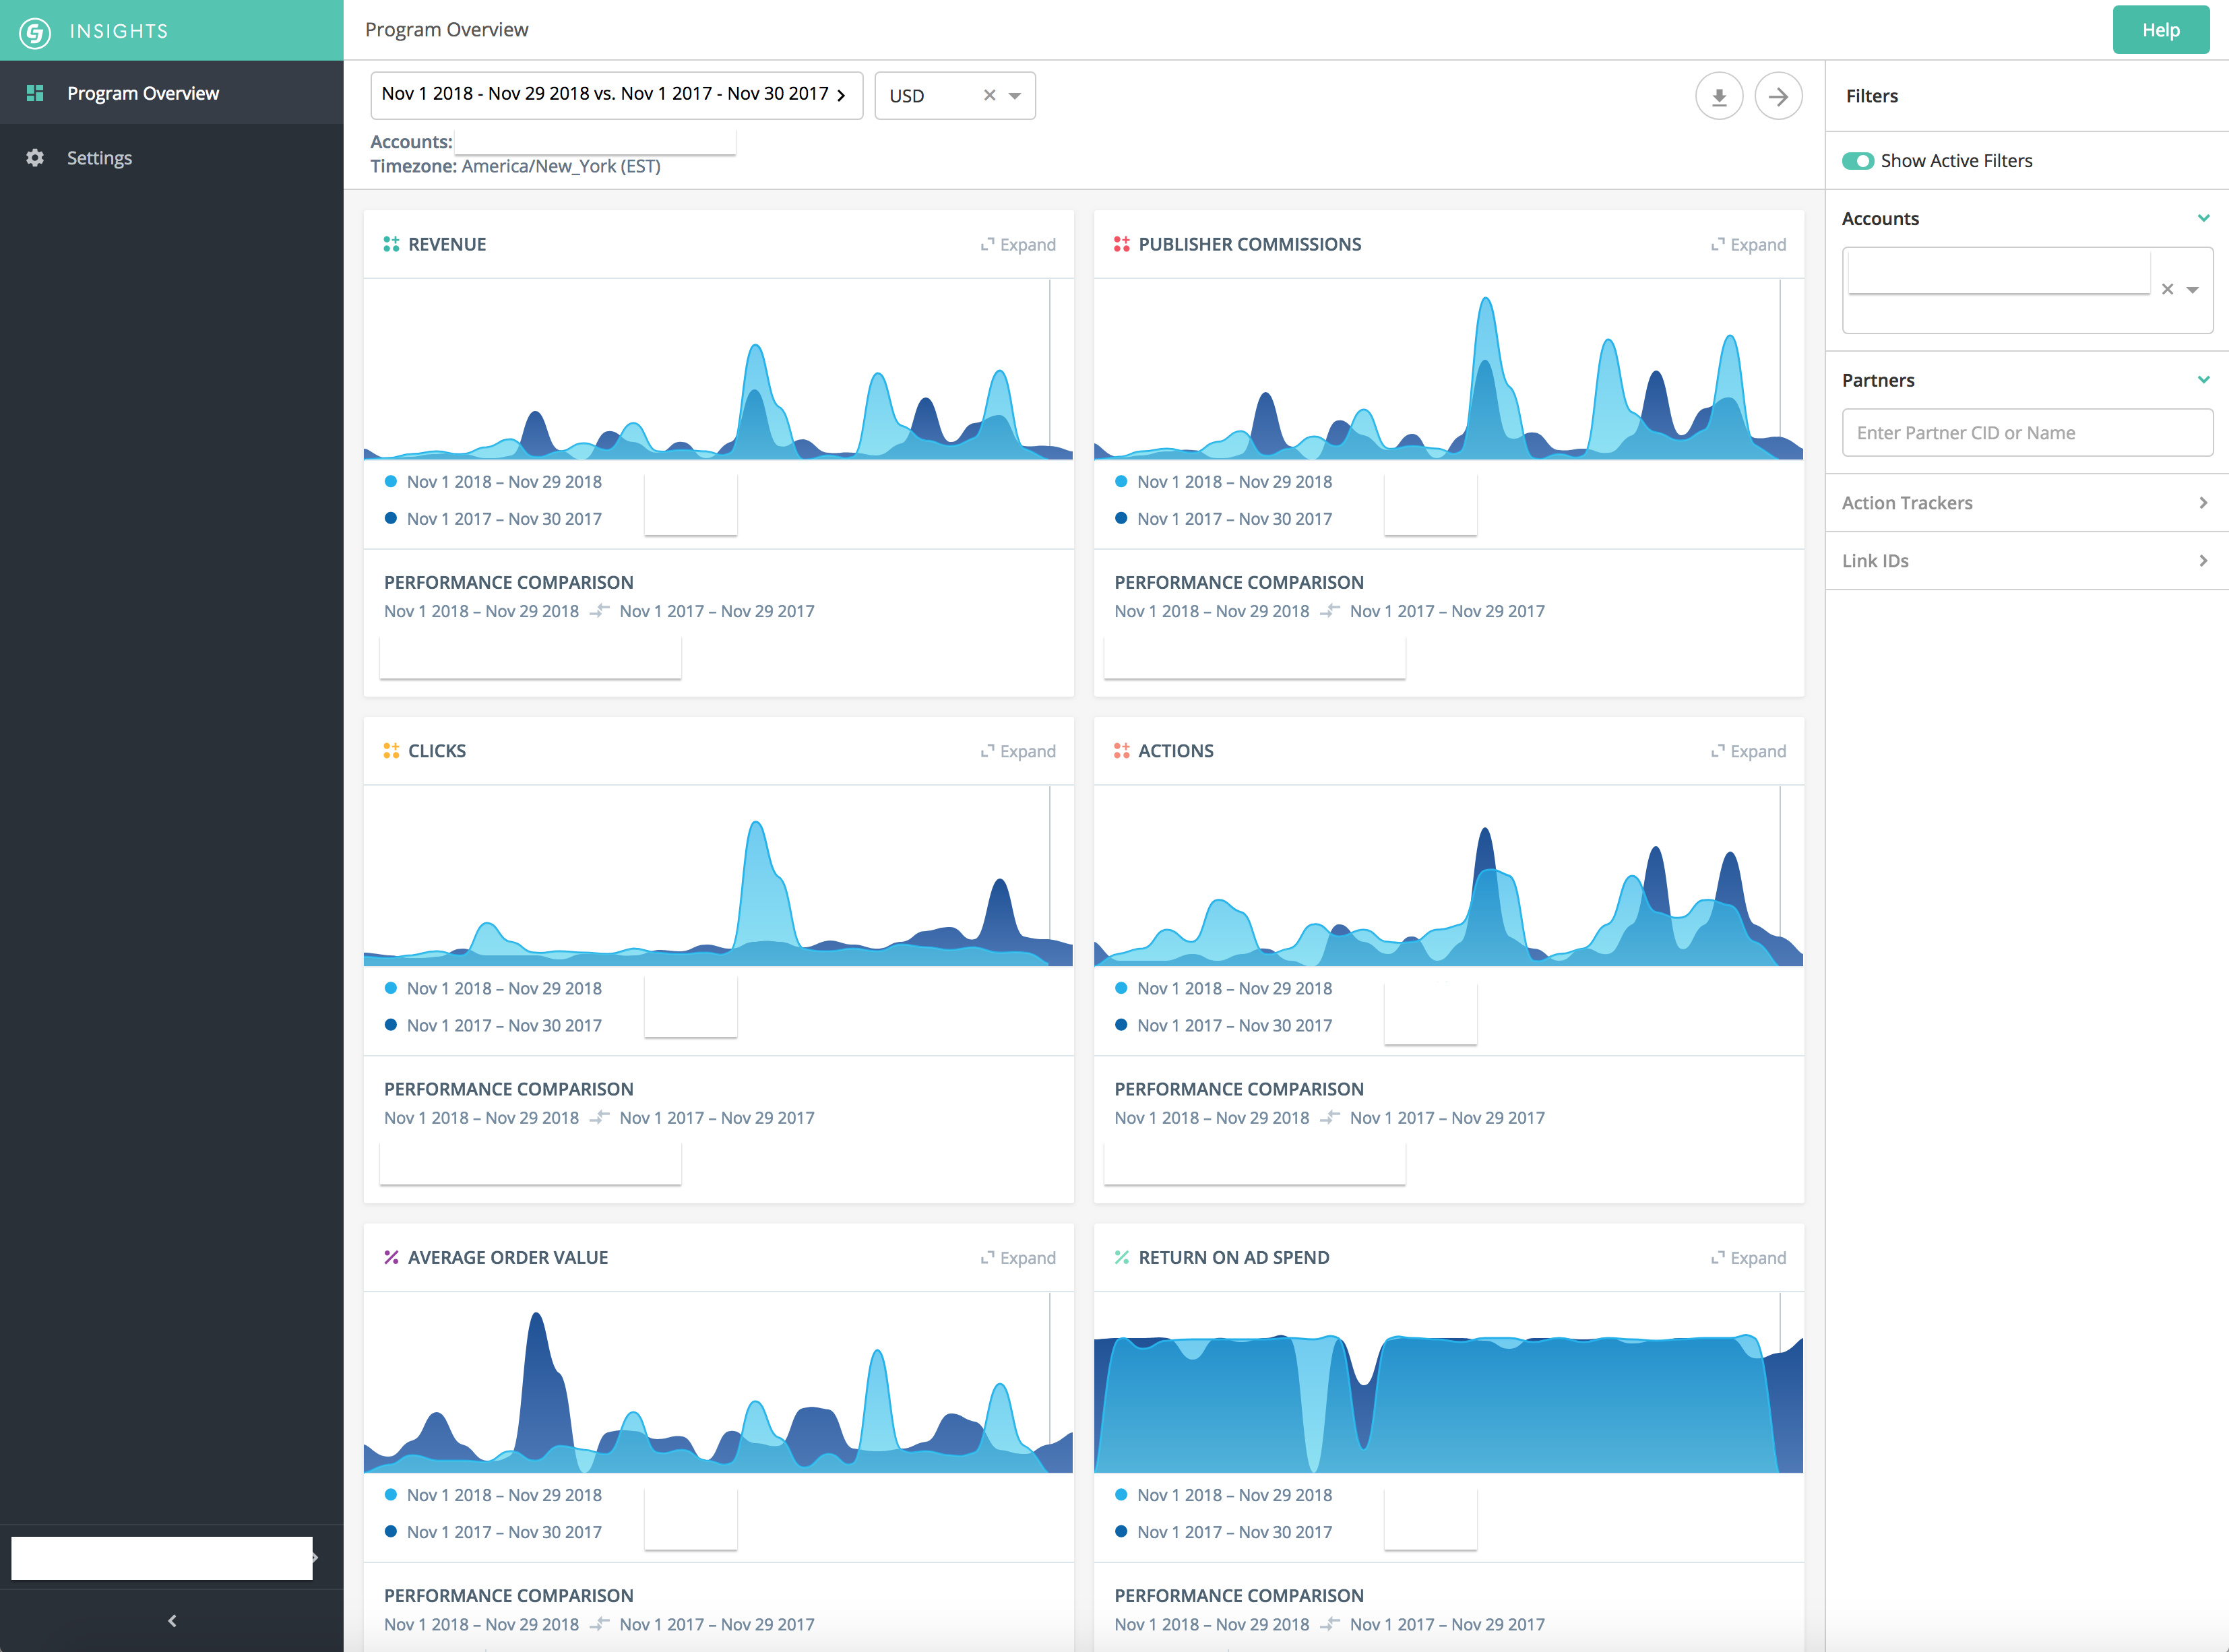This screenshot has width=2229, height=1652.
Task: Click the Publisher Commissions card icon
Action: (1122, 244)
